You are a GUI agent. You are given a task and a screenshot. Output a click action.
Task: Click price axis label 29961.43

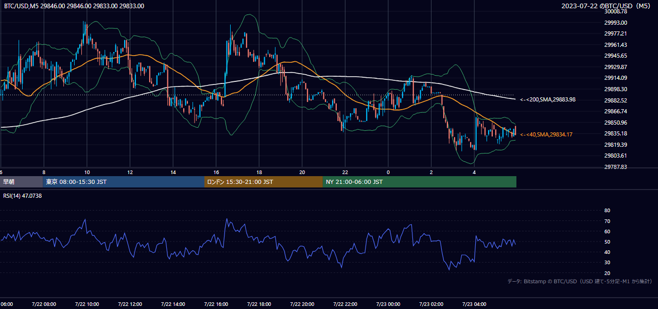pos(615,45)
